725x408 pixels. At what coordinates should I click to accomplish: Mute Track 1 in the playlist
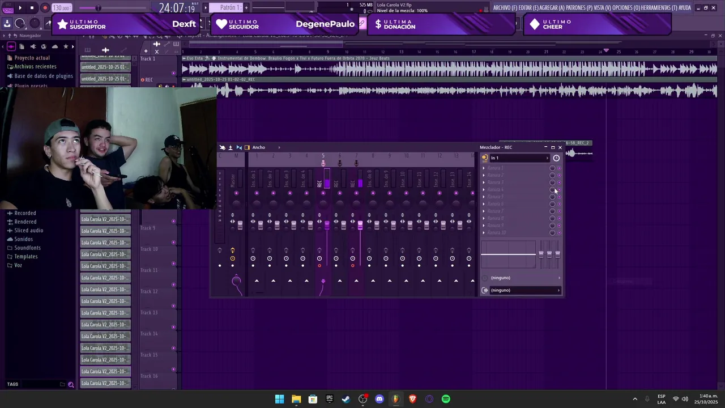[x=173, y=73]
